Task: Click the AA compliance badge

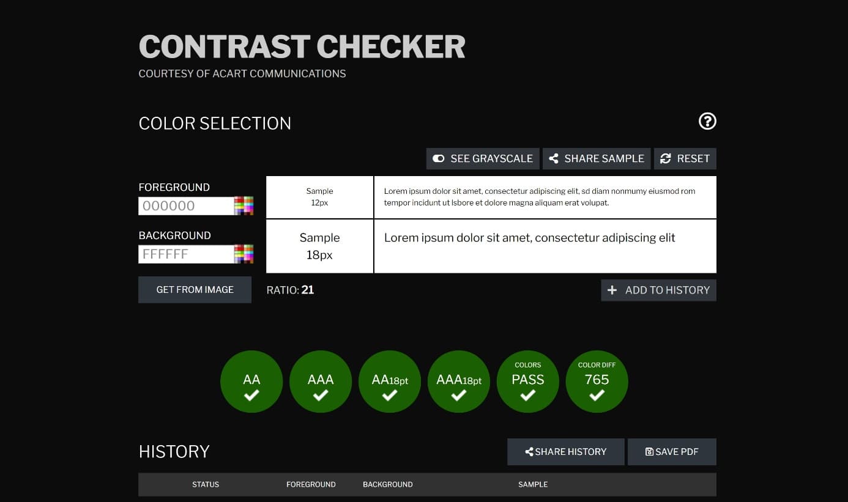Action: [x=251, y=381]
